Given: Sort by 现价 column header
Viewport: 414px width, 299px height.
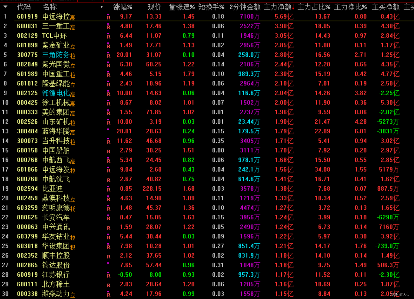Looking at the screenshot, I should [x=154, y=7].
